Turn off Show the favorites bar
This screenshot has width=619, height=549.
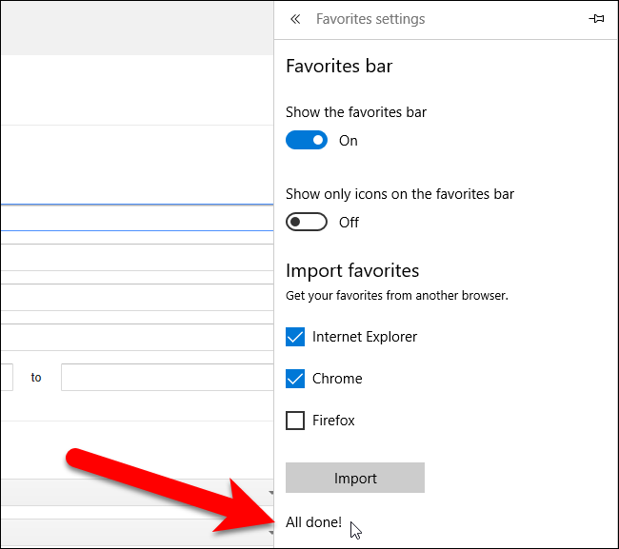coord(306,140)
